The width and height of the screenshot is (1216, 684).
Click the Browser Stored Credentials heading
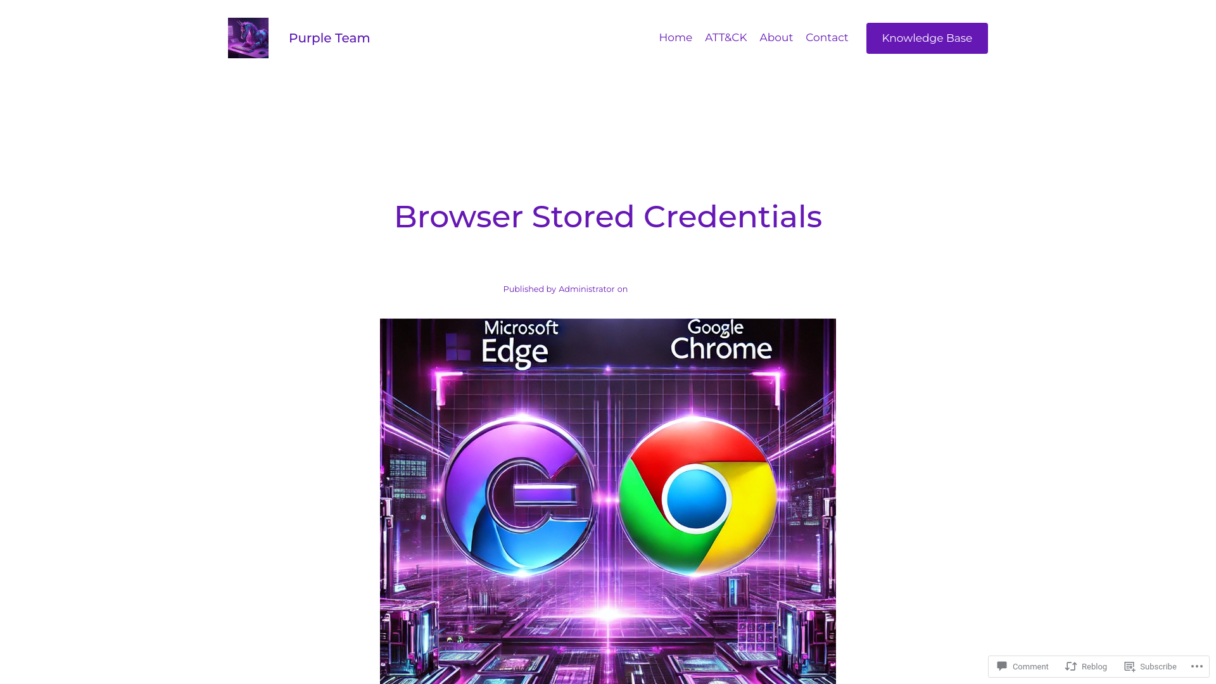click(x=608, y=215)
